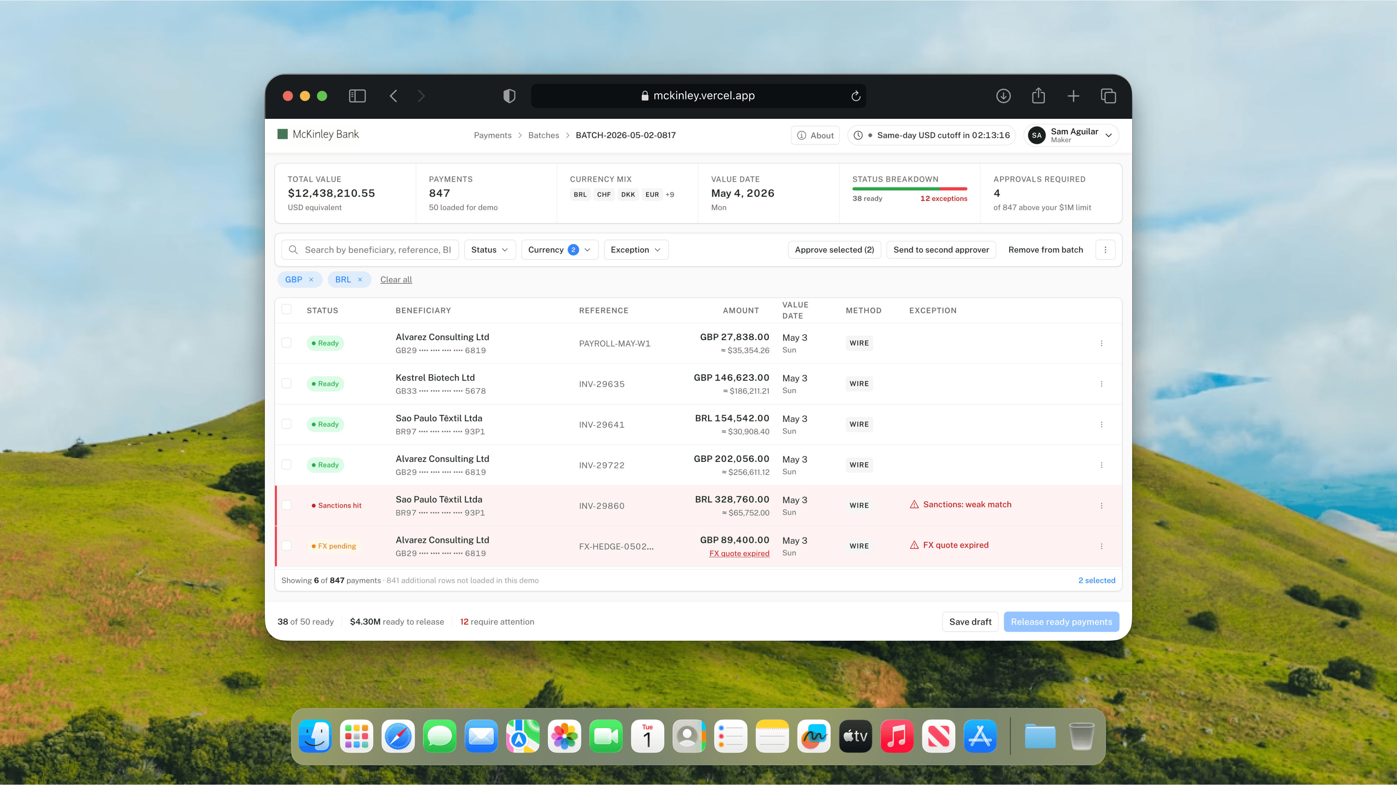Remove the BRL filter chip
The width and height of the screenshot is (1397, 785).
coord(360,279)
